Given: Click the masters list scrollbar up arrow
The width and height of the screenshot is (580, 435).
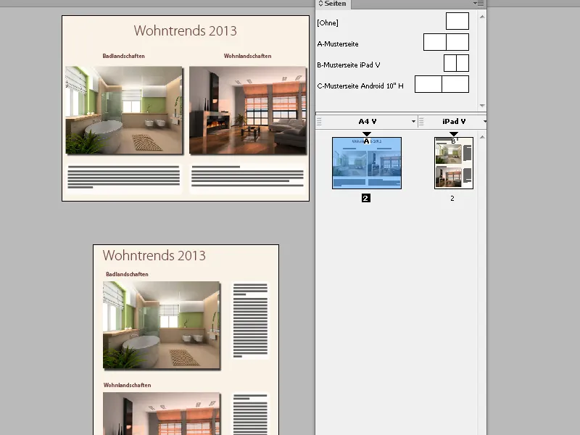Looking at the screenshot, I should click(481, 17).
